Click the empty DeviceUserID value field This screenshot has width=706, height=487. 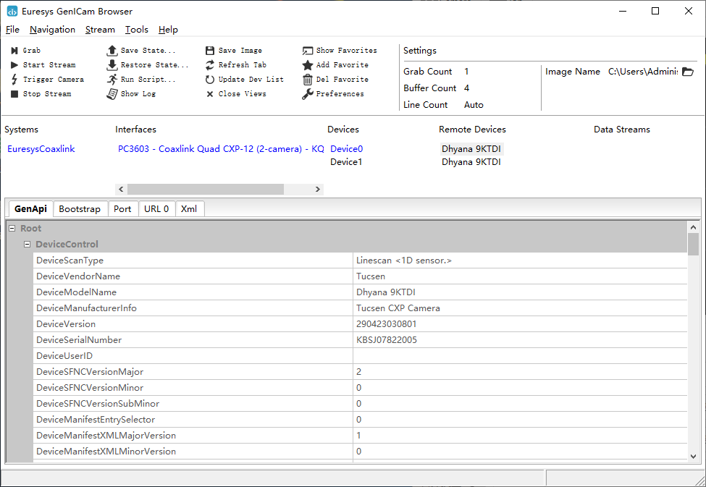pos(520,355)
